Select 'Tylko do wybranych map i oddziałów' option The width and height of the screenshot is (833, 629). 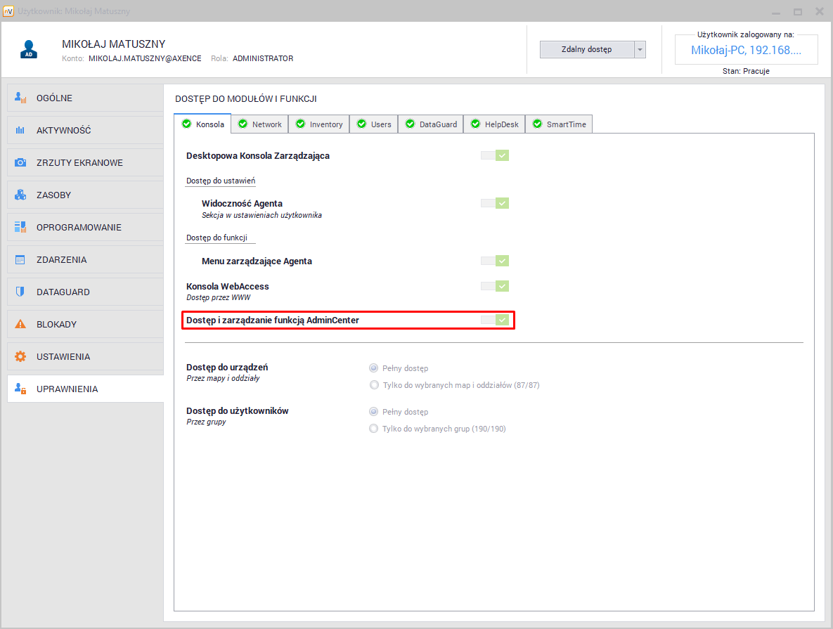(374, 385)
